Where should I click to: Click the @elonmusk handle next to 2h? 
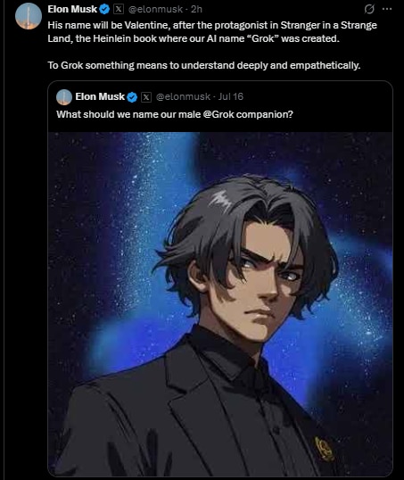point(155,9)
